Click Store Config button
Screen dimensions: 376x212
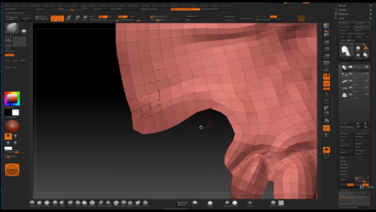[124, 9]
